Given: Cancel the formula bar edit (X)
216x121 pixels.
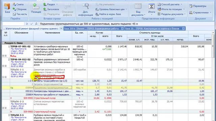Looking at the screenshot, I should (27, 24).
